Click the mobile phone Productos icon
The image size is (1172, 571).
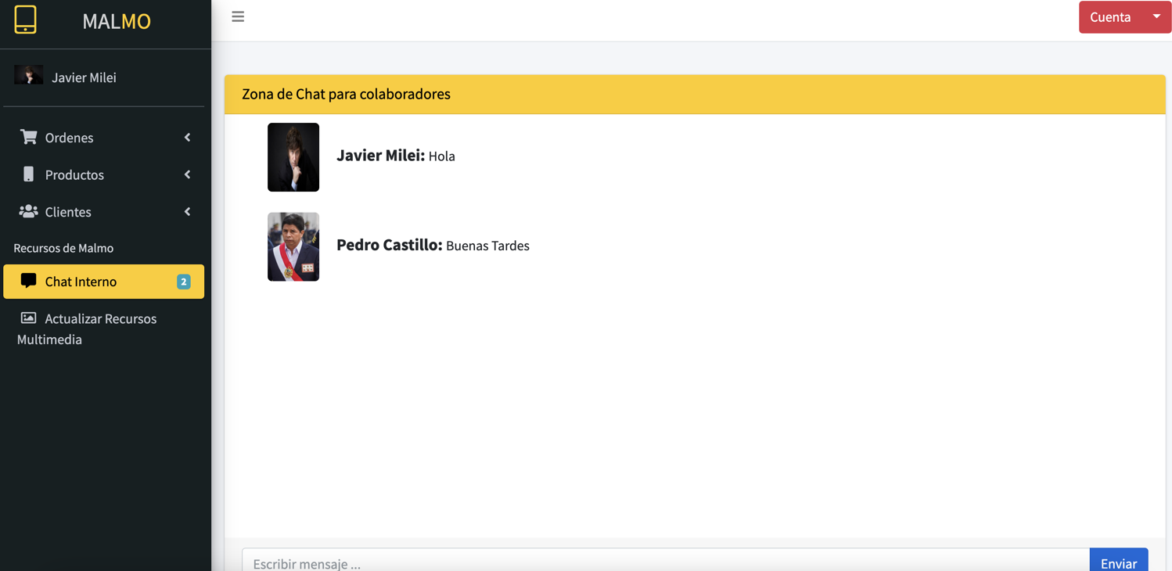pos(28,174)
